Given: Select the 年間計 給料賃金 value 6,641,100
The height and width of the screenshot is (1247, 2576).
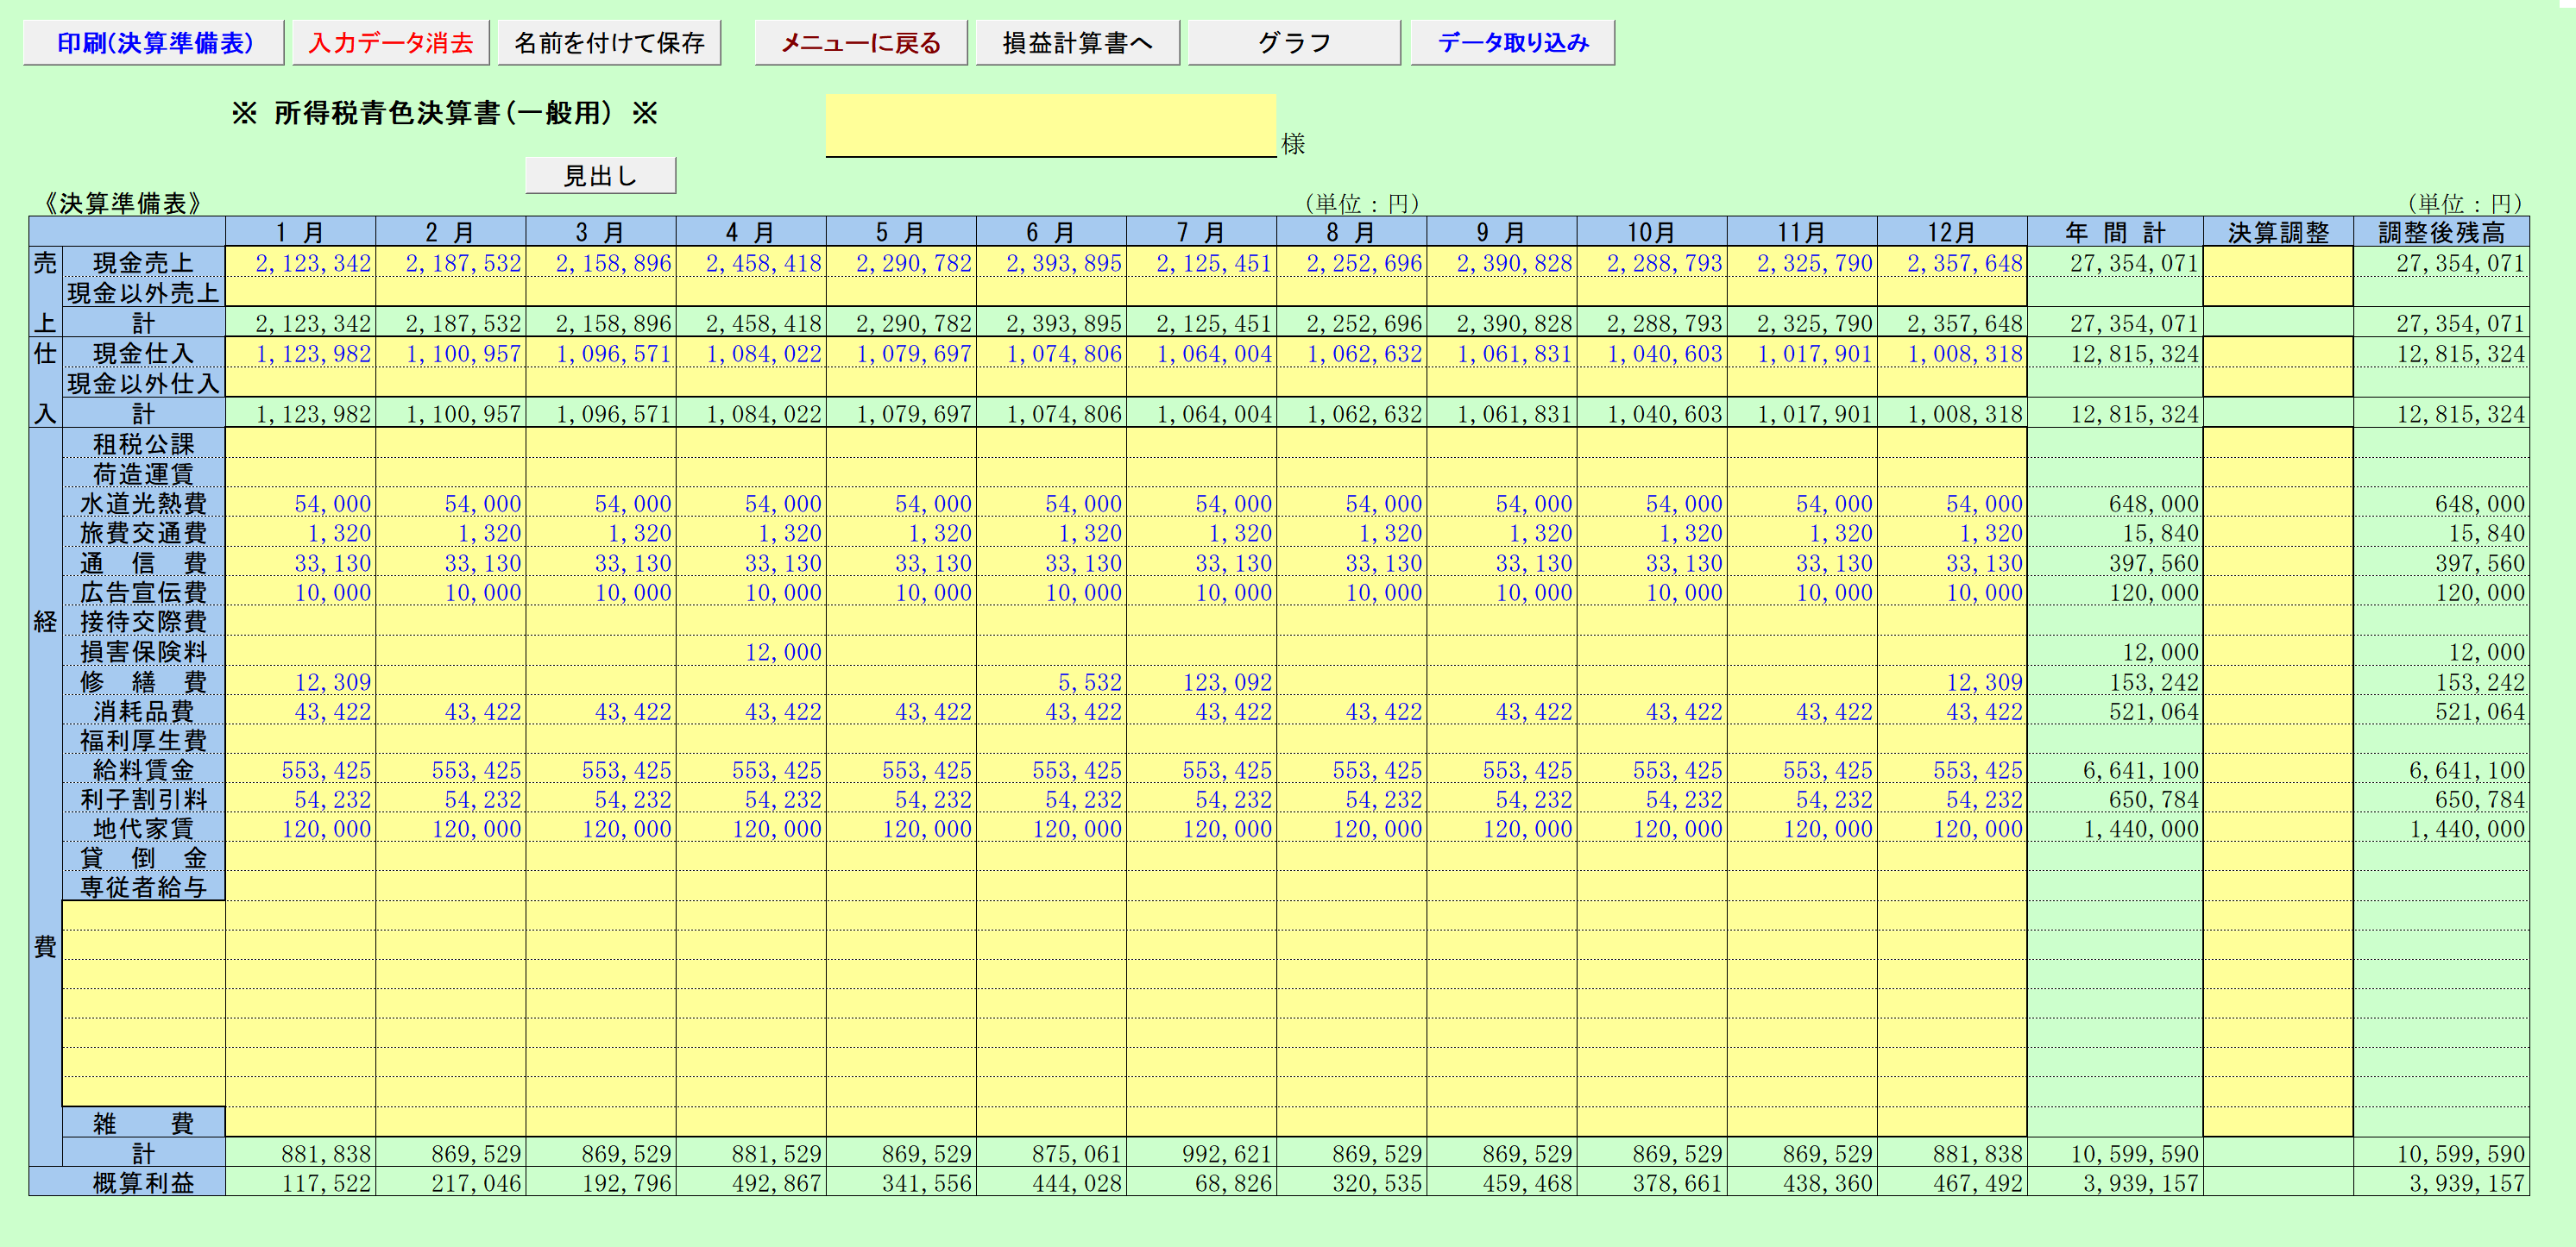Looking at the screenshot, I should point(2115,769).
